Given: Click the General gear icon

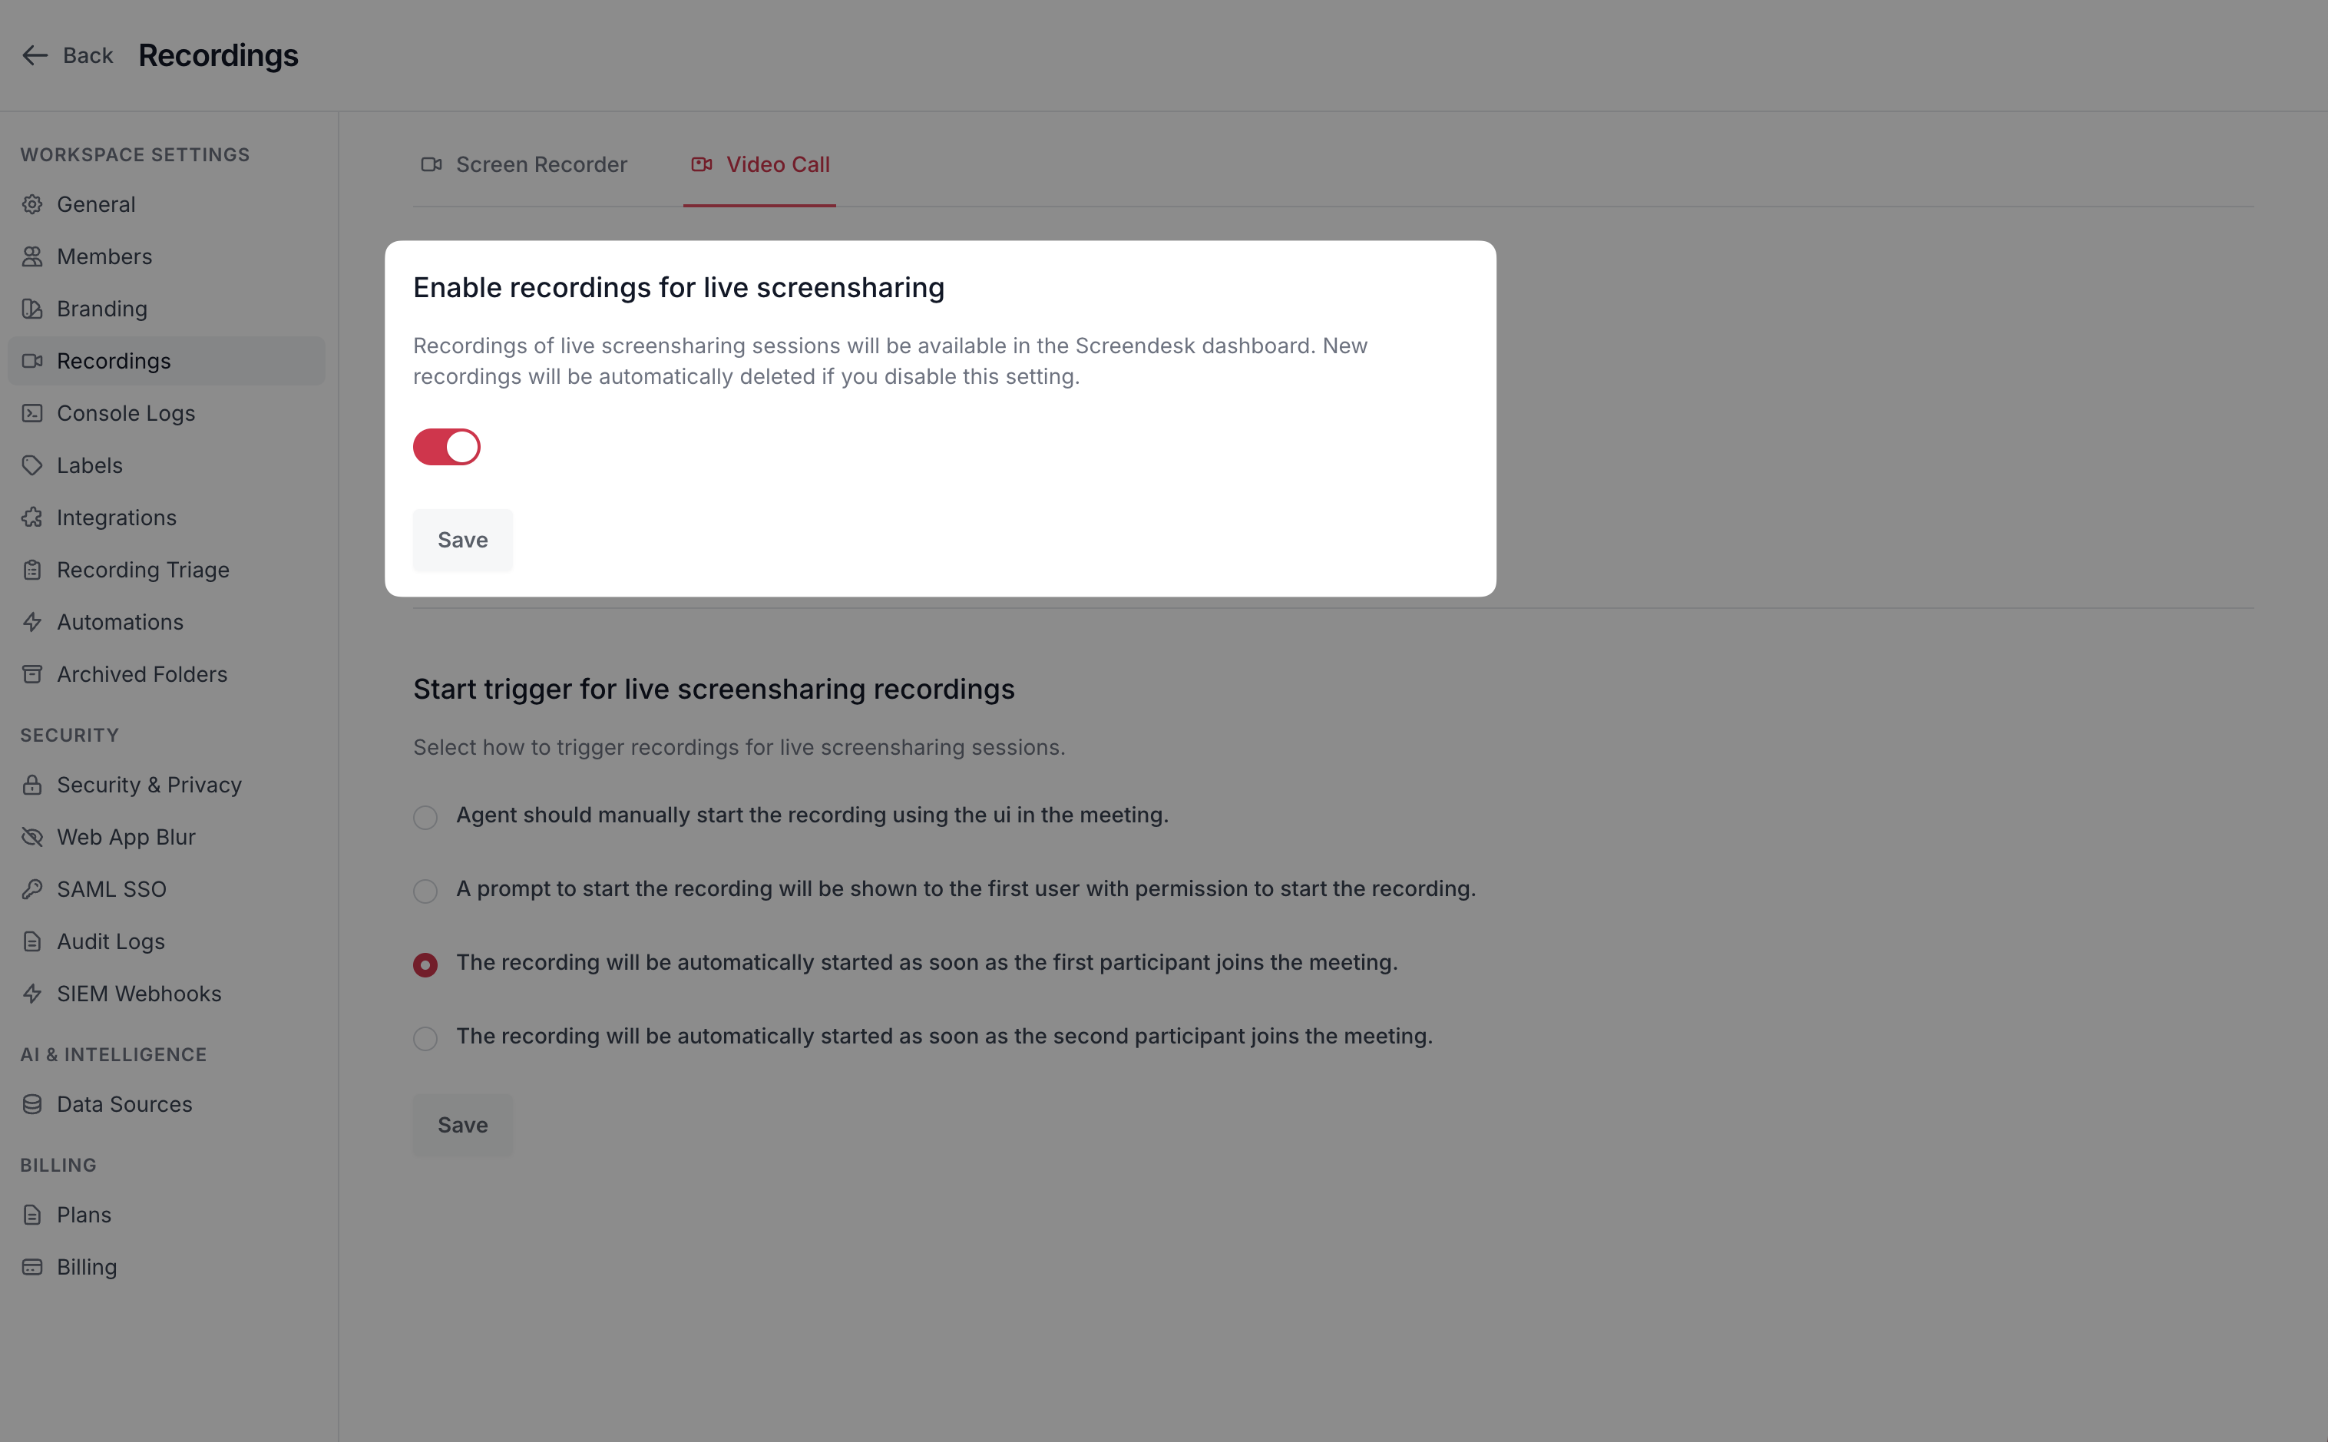Looking at the screenshot, I should tap(32, 204).
